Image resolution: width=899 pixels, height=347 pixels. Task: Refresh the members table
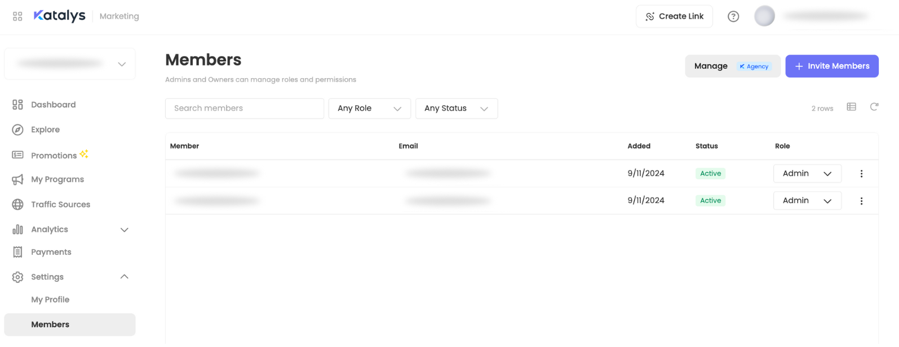point(874,107)
